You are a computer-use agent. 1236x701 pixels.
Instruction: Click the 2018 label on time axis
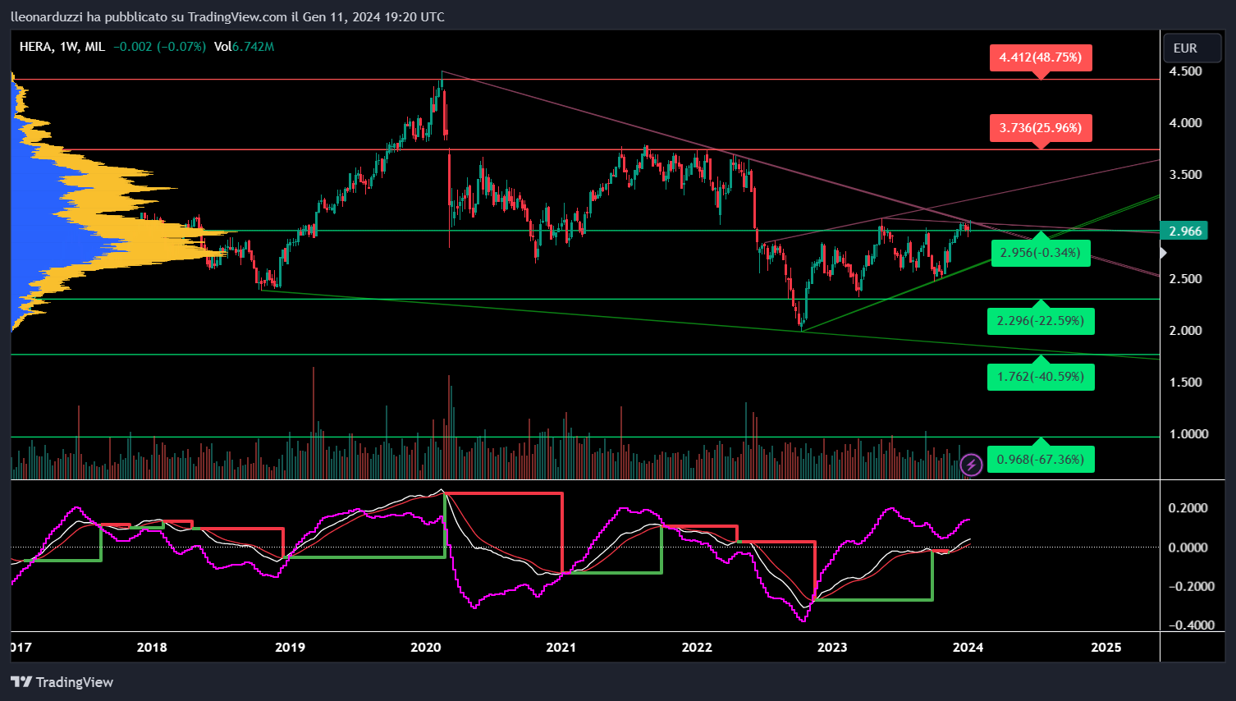152,648
